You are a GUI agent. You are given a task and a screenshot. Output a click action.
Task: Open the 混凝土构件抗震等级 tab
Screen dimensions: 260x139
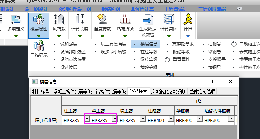coord(72,91)
